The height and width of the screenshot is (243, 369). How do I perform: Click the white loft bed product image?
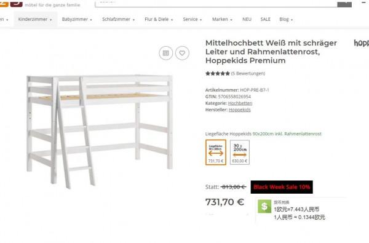pyautogui.click(x=100, y=132)
